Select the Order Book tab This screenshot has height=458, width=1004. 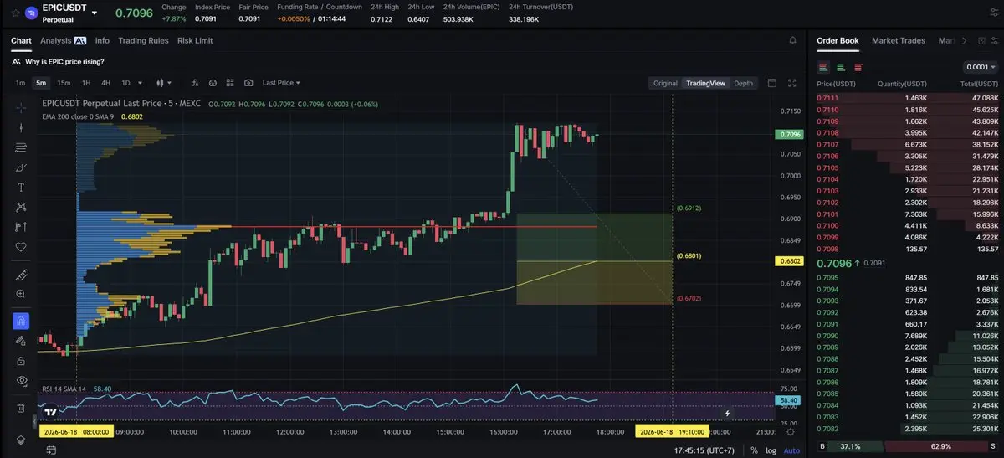[x=838, y=40]
